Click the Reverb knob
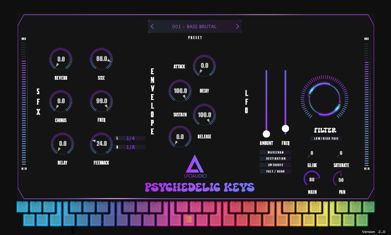The image size is (391, 235). (x=61, y=59)
